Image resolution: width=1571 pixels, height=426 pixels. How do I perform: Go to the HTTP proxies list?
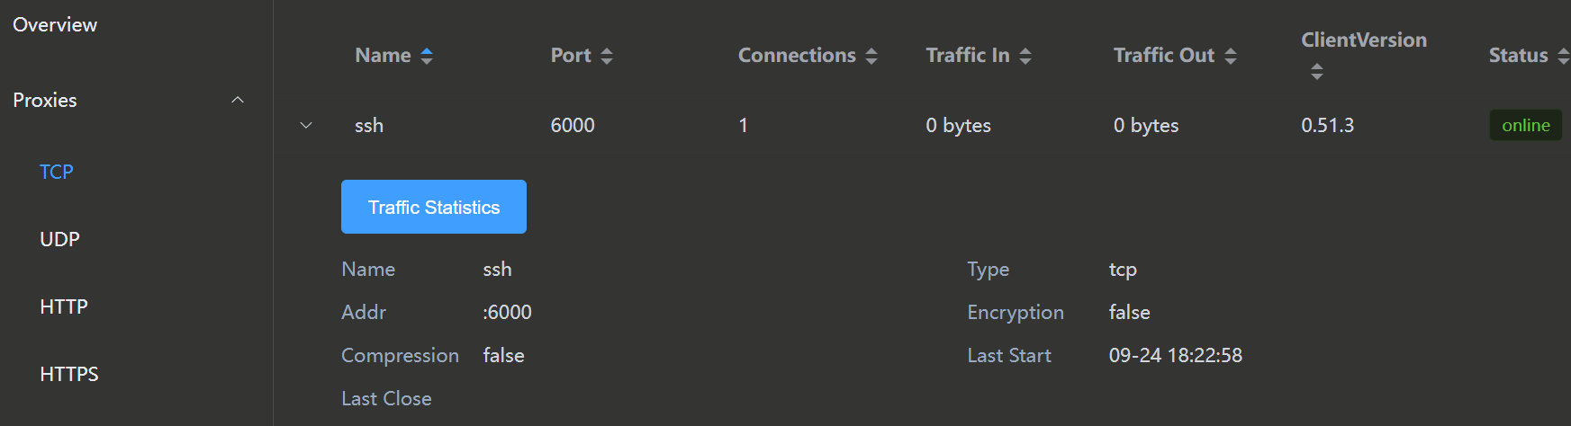[x=64, y=306]
